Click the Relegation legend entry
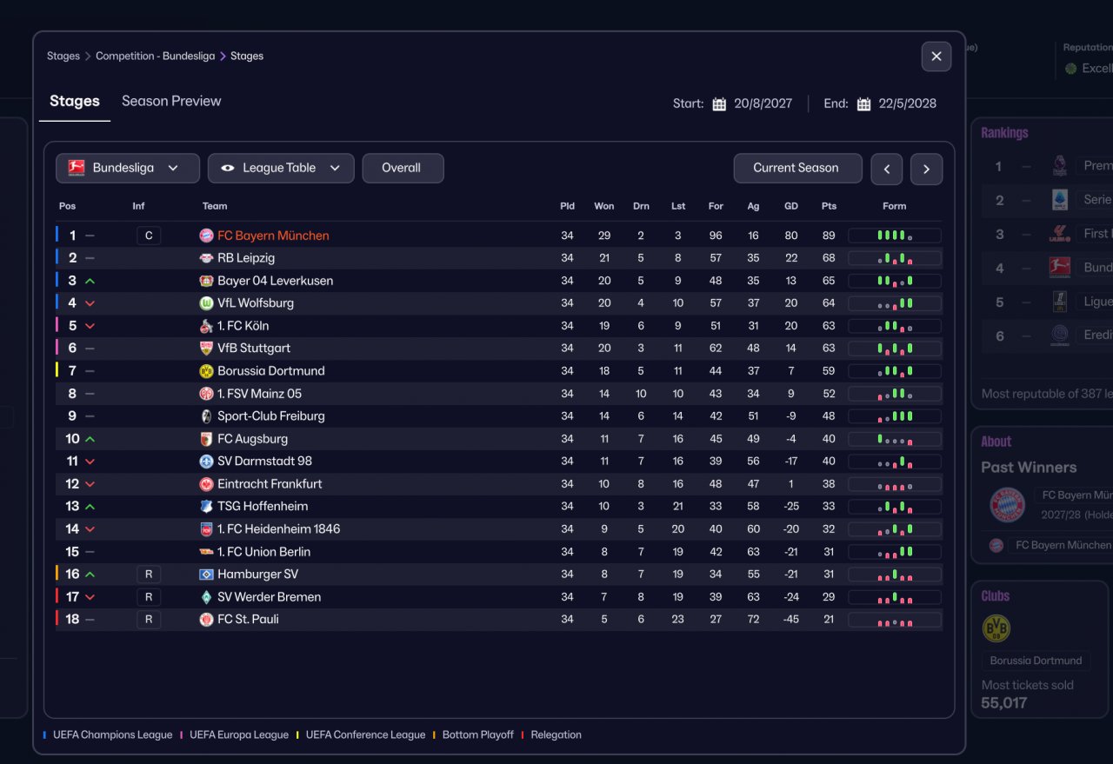The width and height of the screenshot is (1113, 764). coord(551,735)
